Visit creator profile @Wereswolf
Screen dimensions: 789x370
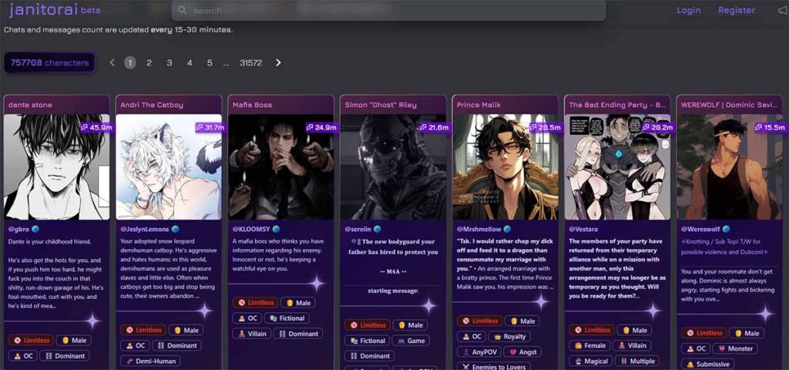[701, 229]
